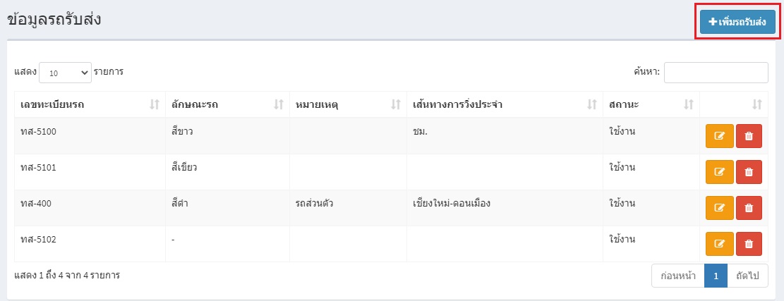The height and width of the screenshot is (301, 784).
Task: Open the แสดง 10 รายการ dropdown
Action: [65, 73]
